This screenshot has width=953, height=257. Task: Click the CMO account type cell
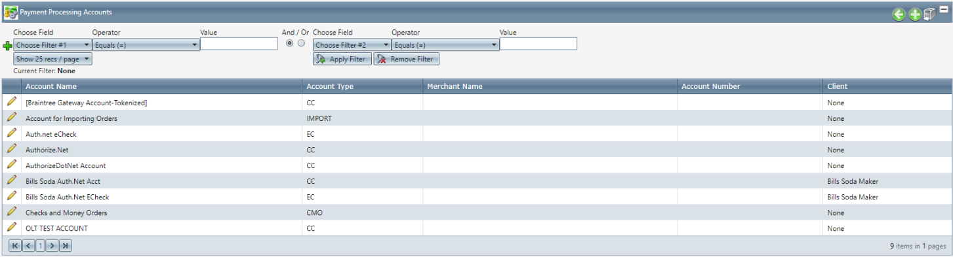[314, 213]
